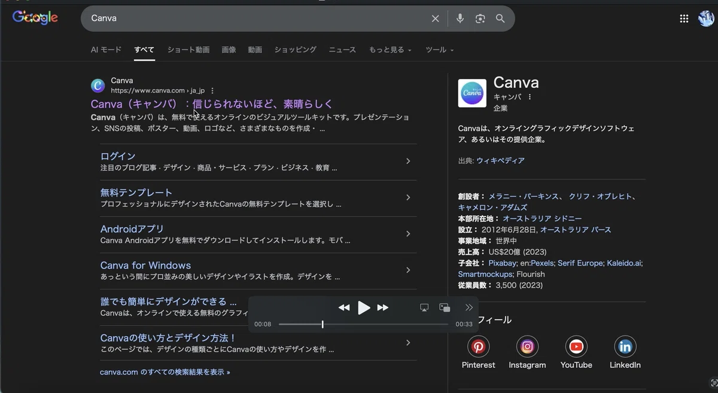The image size is (718, 393).
Task: Open the Canva for Windows sitelink
Action: 145,266
